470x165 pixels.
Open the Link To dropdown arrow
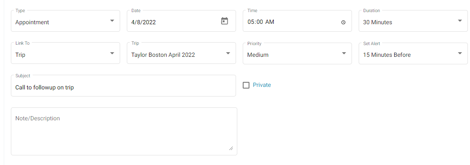click(112, 53)
